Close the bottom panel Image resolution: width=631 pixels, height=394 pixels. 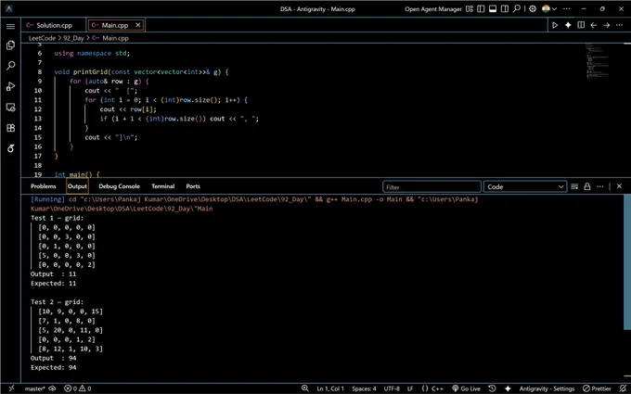pyautogui.click(x=619, y=186)
